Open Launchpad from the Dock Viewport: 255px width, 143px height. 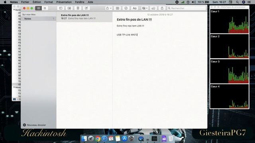click(91, 139)
